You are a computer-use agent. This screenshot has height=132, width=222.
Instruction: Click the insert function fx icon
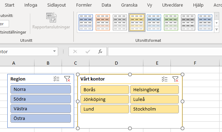point(100,51)
